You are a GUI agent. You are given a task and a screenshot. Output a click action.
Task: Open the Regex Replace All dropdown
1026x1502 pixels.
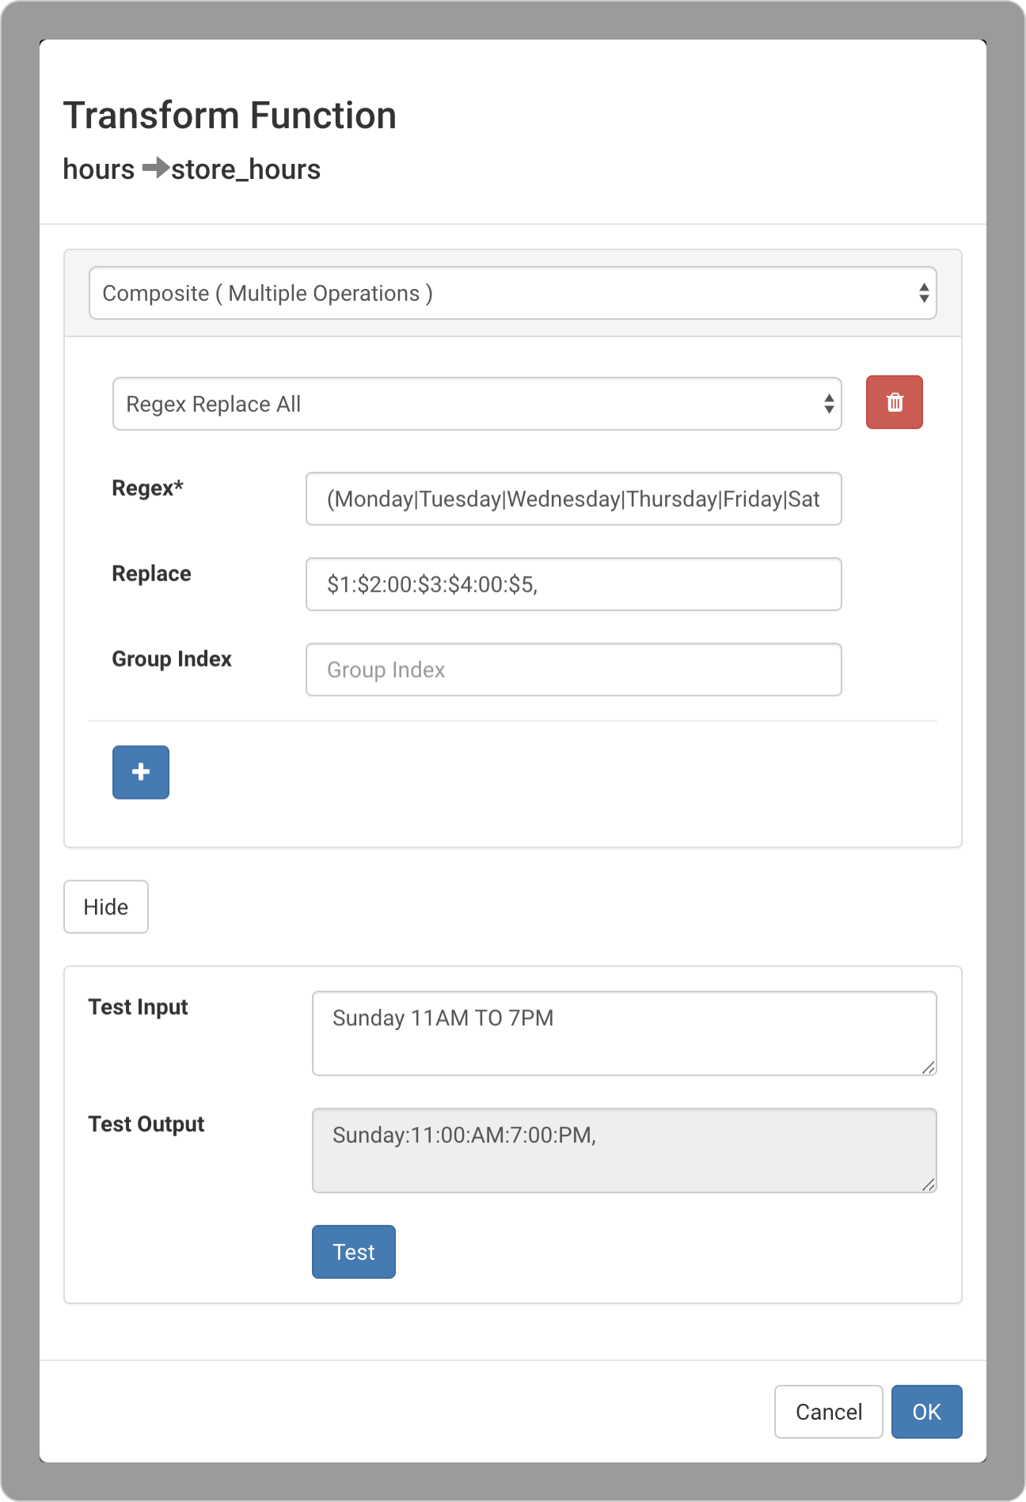point(477,404)
